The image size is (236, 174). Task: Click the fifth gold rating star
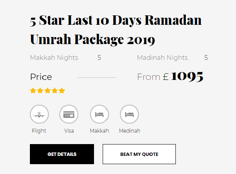62,91
